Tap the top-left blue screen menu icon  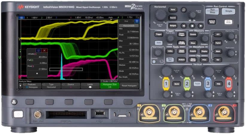22,17
